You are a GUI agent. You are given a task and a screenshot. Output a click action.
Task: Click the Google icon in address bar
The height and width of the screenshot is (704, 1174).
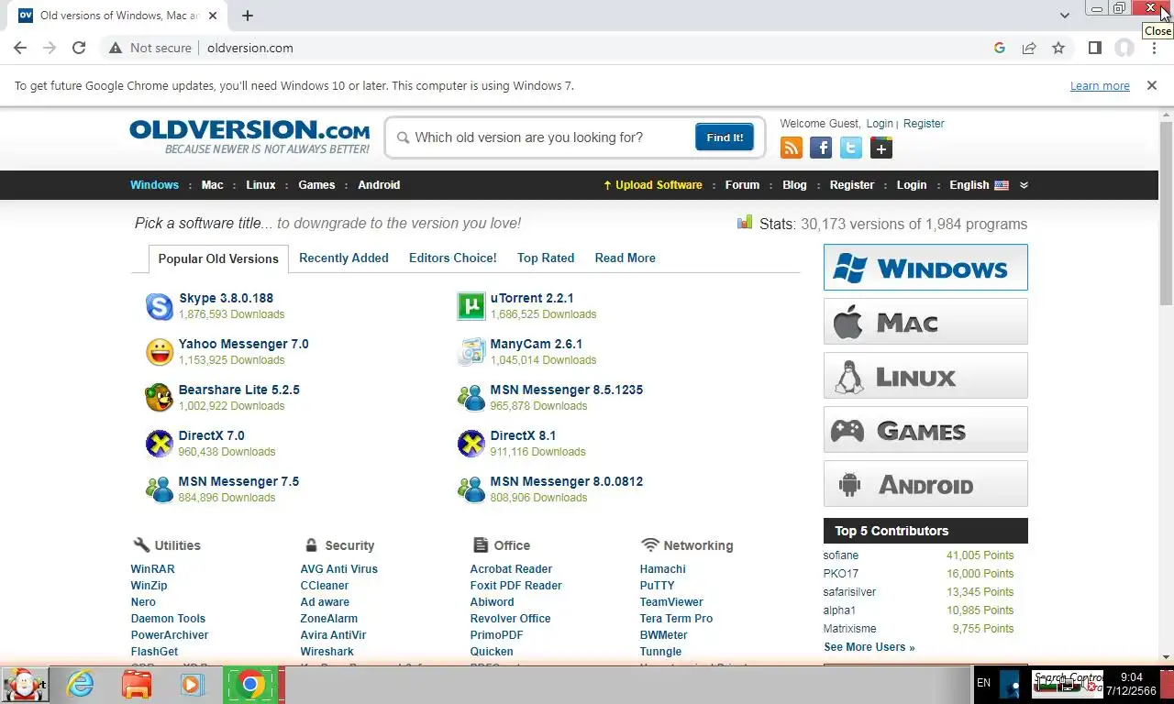click(x=1000, y=48)
